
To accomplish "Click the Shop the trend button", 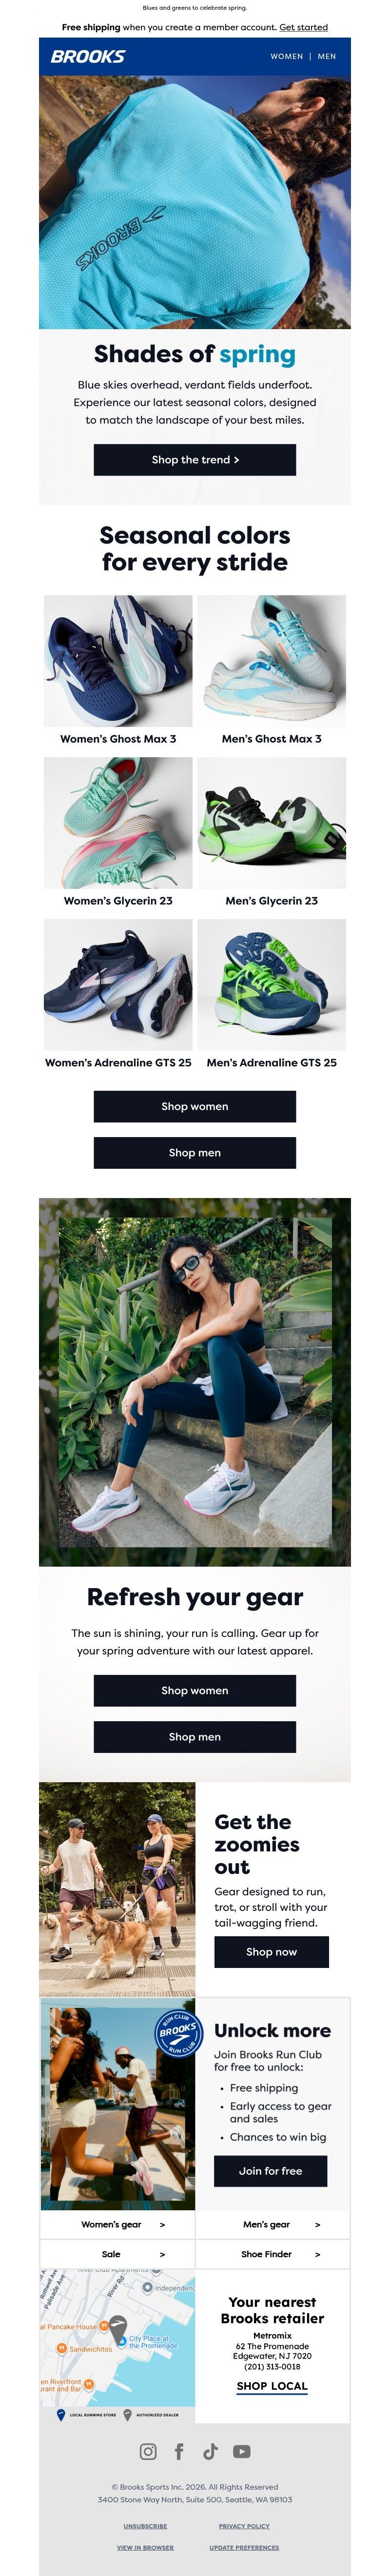I will (195, 460).
